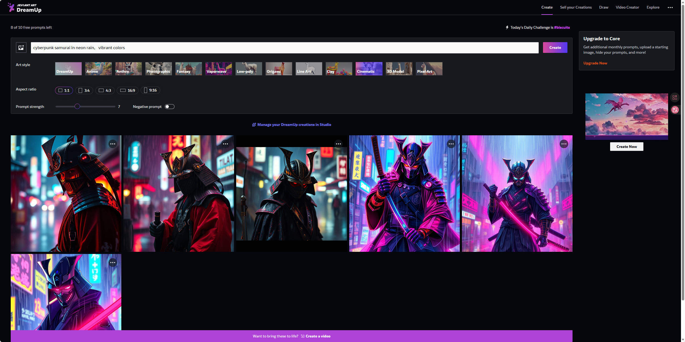Click the '8 of 10 free prompts left' text
Screen dimensions: 685x342
pyautogui.click(x=31, y=27)
